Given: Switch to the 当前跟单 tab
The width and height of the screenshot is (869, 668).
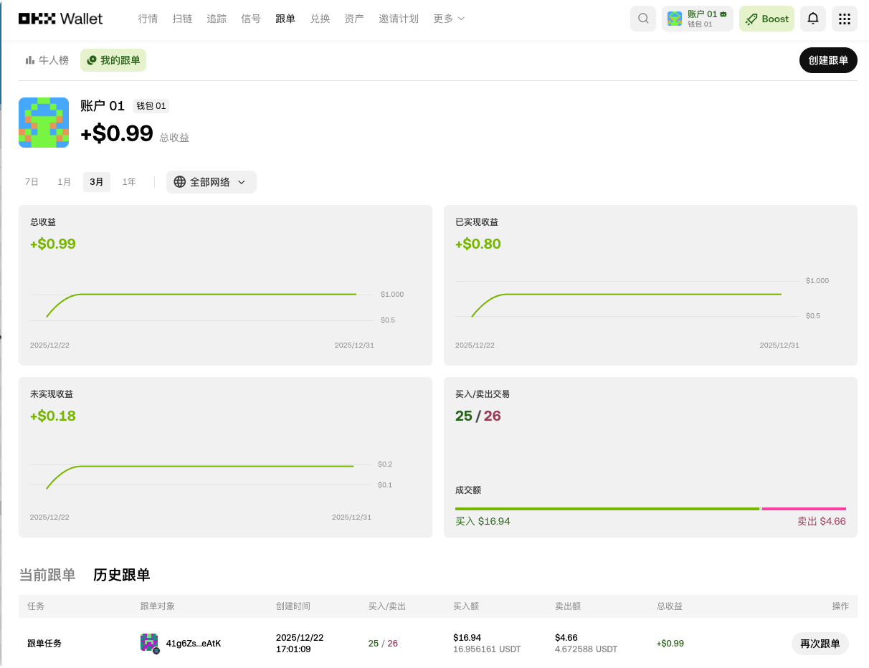Looking at the screenshot, I should tap(47, 575).
